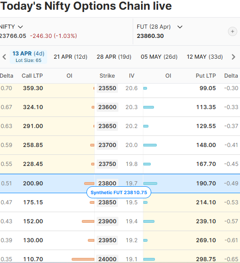Show next expiry dates arrow
The height and width of the screenshot is (263, 240).
(234, 57)
